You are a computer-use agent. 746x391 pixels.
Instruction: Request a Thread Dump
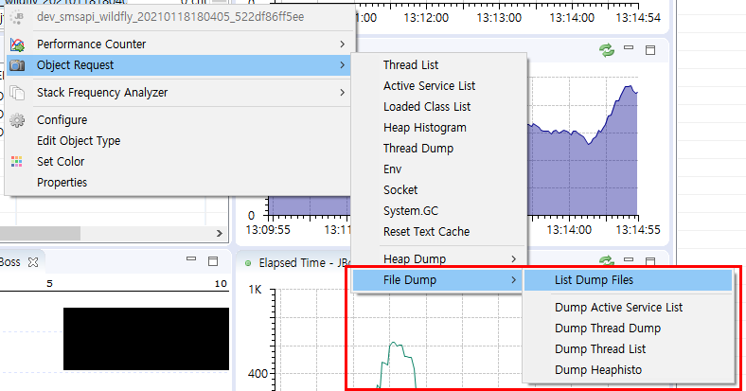point(438,149)
